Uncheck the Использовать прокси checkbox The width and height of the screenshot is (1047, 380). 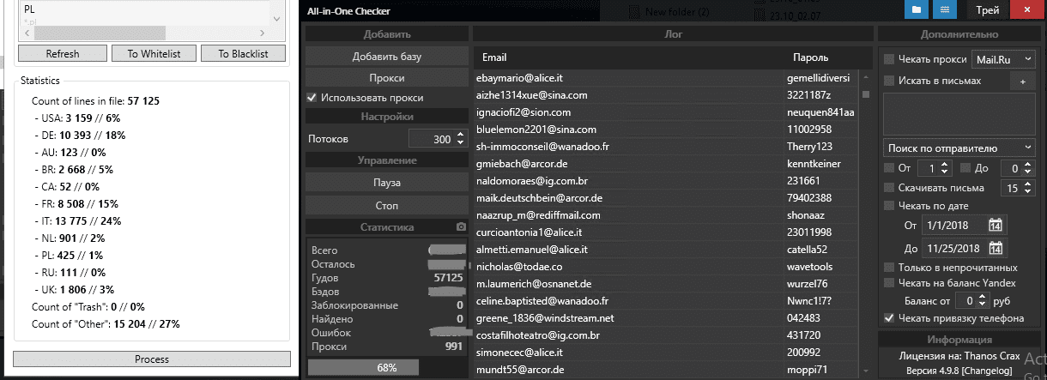pos(312,98)
